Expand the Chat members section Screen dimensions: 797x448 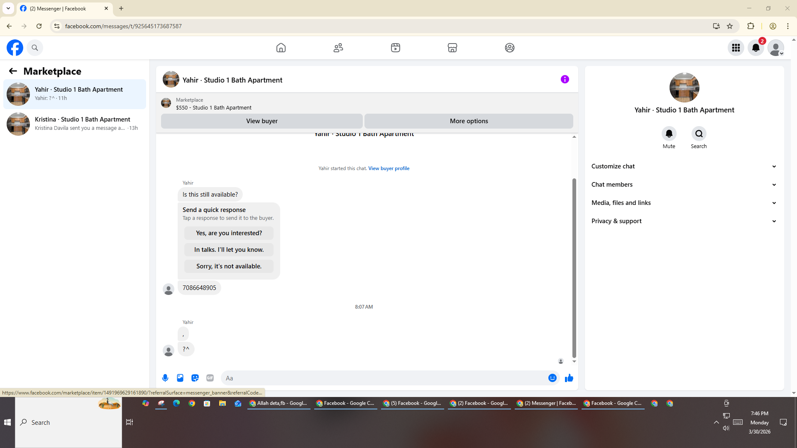pos(684,185)
